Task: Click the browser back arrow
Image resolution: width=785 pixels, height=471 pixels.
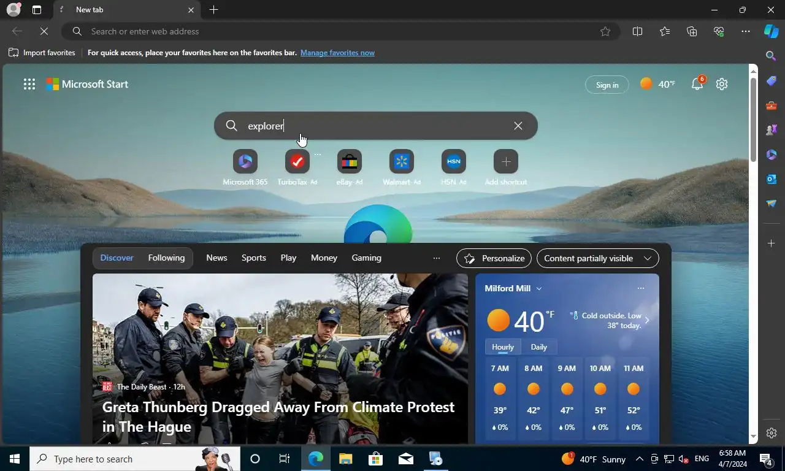Action: 17,31
